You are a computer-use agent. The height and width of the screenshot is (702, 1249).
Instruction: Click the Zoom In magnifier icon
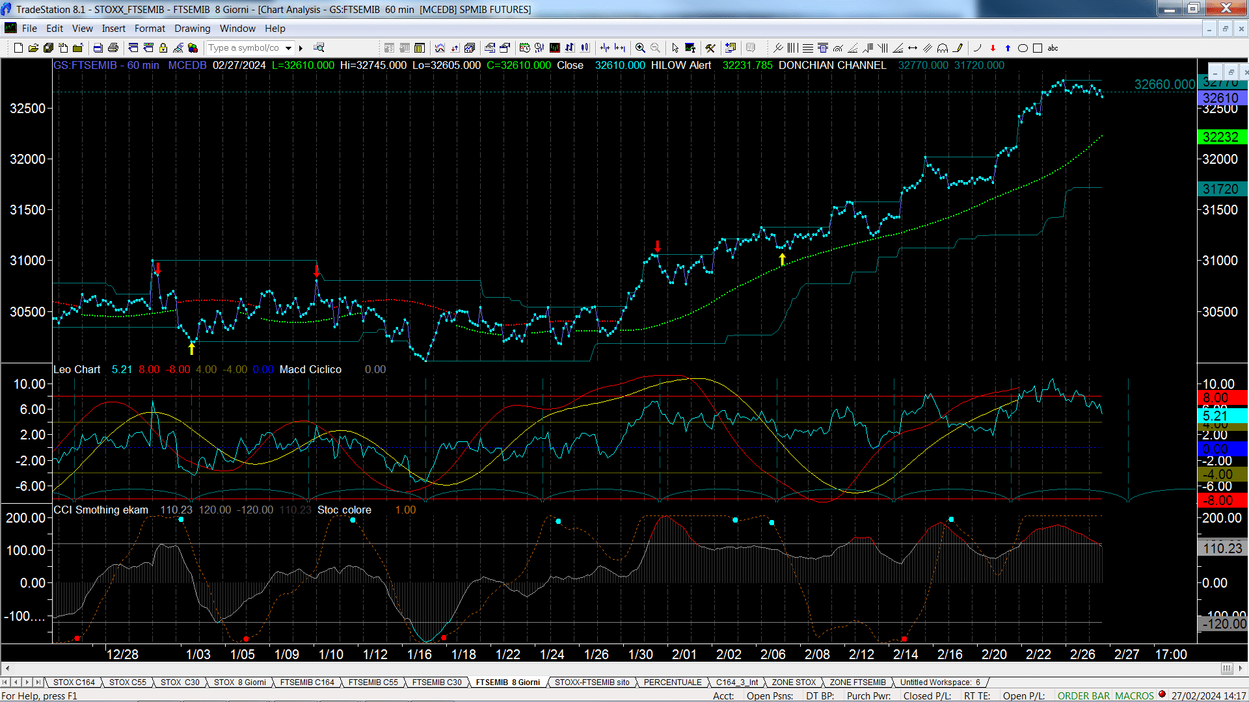640,48
